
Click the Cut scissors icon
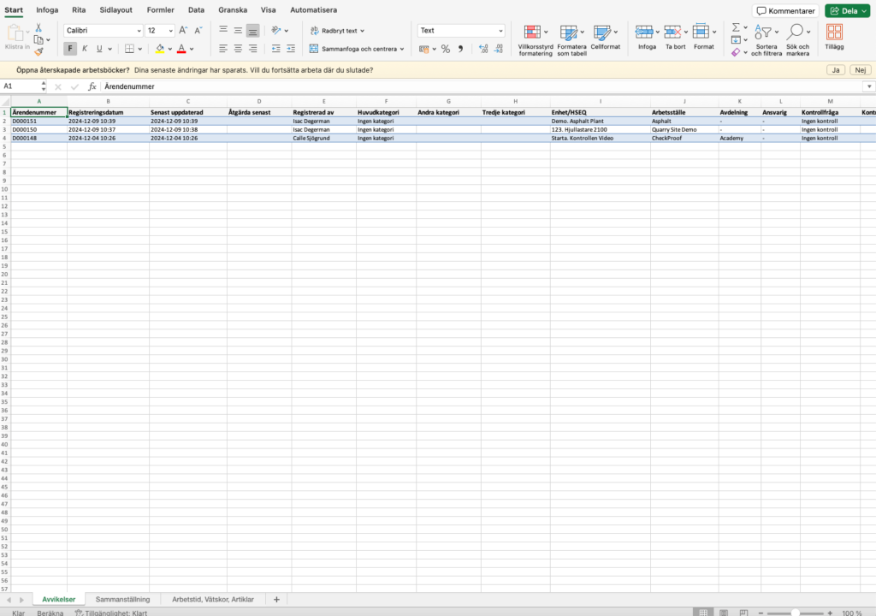(x=38, y=27)
